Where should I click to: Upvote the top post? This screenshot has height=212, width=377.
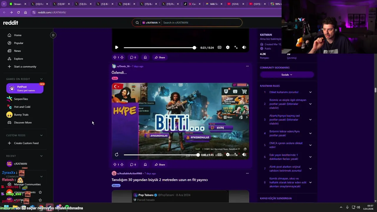115,57
